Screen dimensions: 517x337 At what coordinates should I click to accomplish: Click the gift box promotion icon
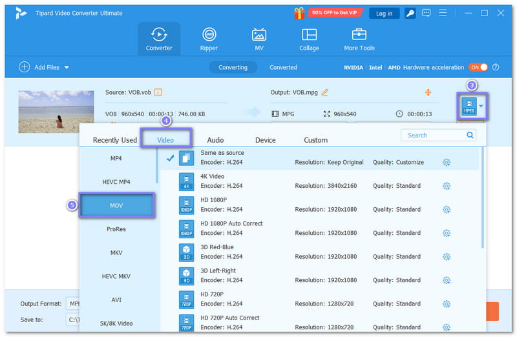(299, 13)
